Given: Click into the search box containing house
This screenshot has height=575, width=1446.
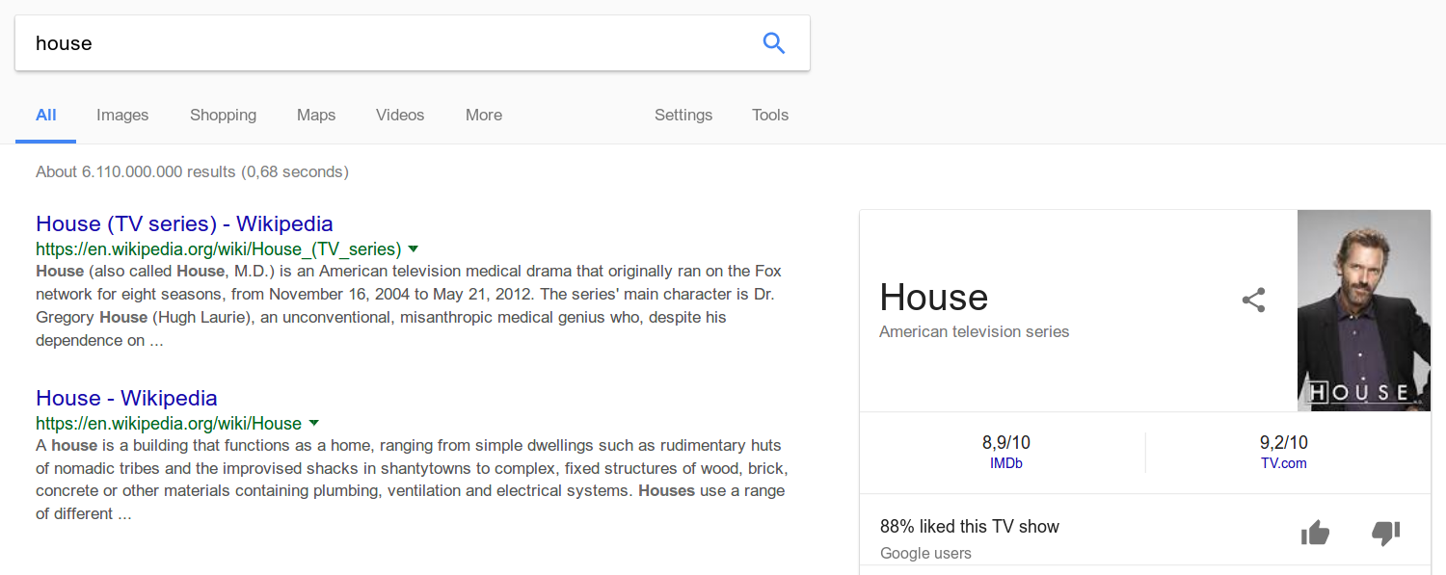Looking at the screenshot, I should point(386,42).
